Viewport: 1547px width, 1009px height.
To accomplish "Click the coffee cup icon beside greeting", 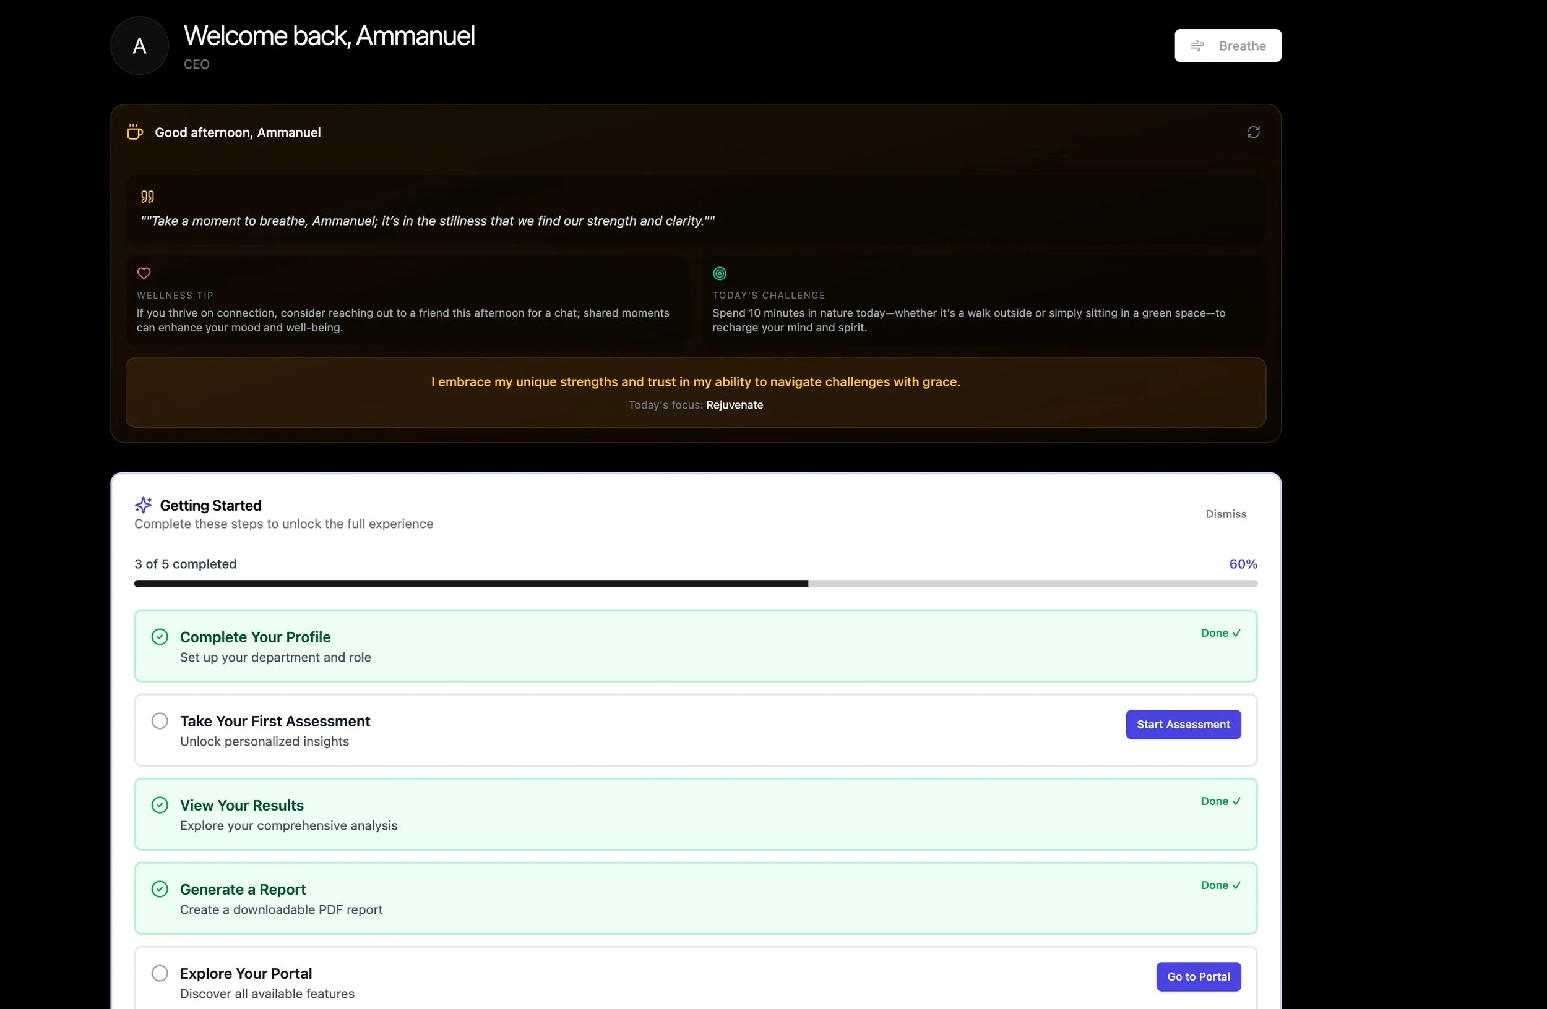I will [x=134, y=132].
